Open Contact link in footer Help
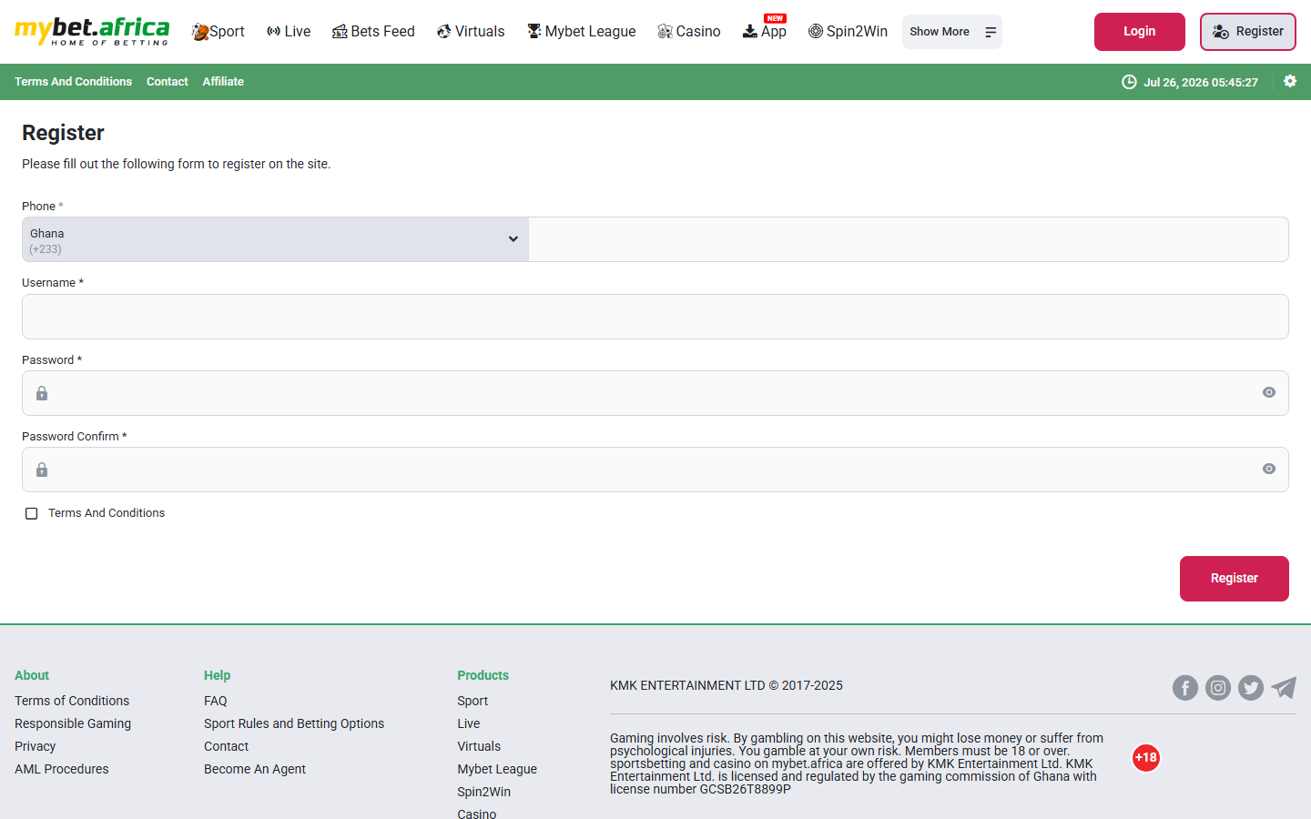This screenshot has height=819, width=1311. (x=227, y=746)
